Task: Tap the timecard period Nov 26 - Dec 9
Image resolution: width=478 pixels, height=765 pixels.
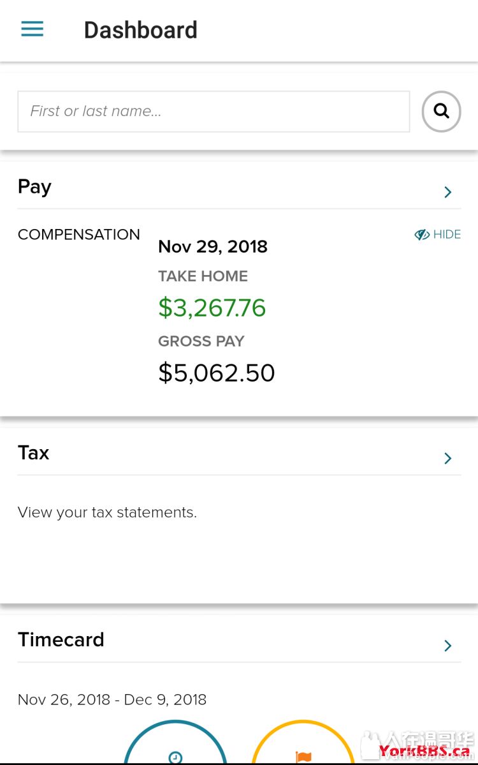Action: pos(112,700)
